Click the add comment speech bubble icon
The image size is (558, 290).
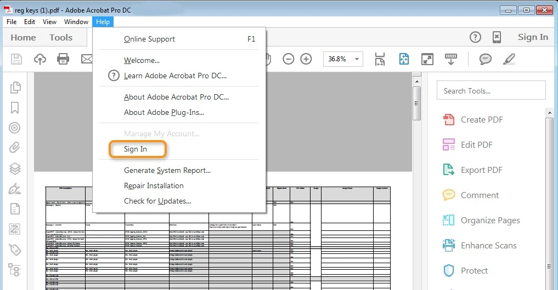pos(486,59)
